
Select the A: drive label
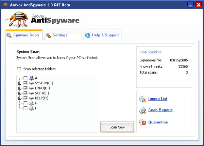click(x=37, y=78)
